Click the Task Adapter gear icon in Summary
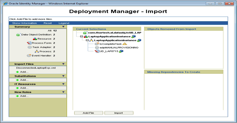 click(x=30, y=47)
